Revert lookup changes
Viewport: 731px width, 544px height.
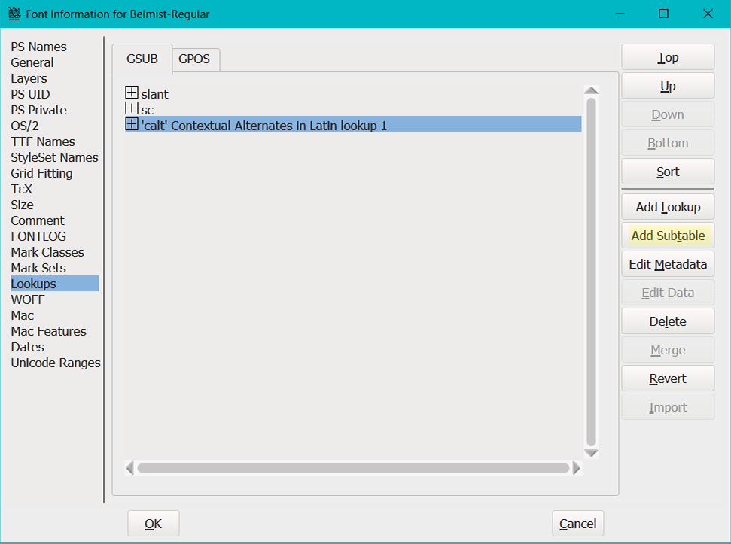(668, 378)
